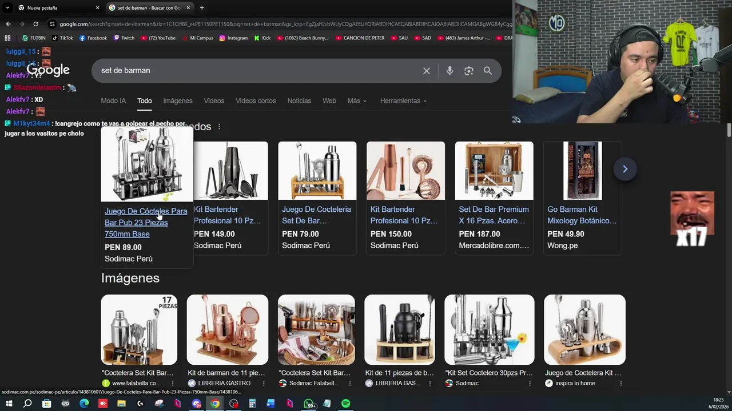Viewport: 732px width, 411px height.
Task: Switch to the Videos tab
Action: coord(214,101)
